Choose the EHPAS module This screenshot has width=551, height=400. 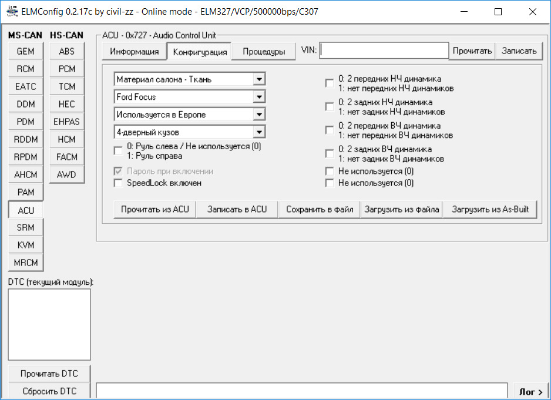tap(67, 122)
